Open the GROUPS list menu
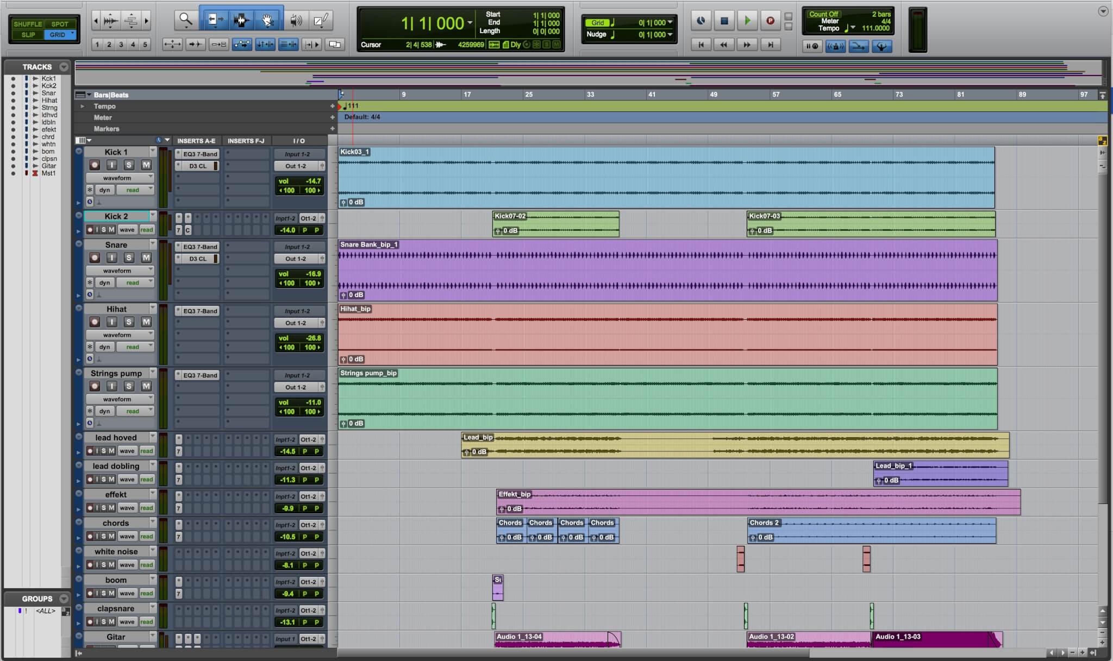The width and height of the screenshot is (1113, 661). tap(64, 599)
